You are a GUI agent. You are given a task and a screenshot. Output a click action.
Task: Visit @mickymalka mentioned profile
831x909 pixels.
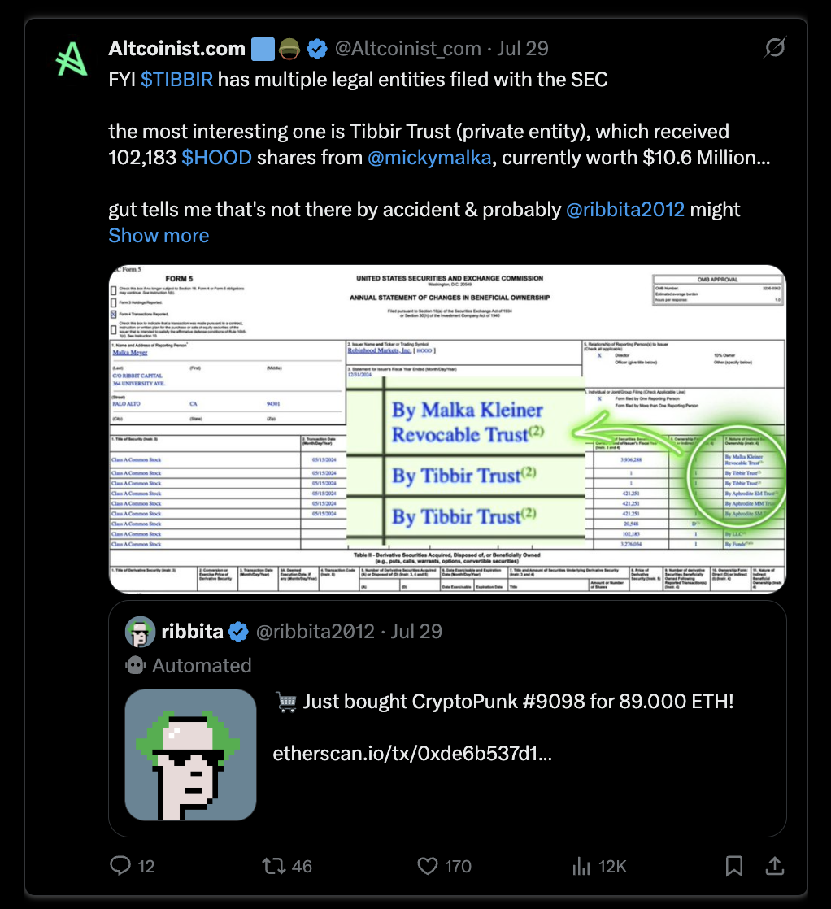click(x=429, y=158)
